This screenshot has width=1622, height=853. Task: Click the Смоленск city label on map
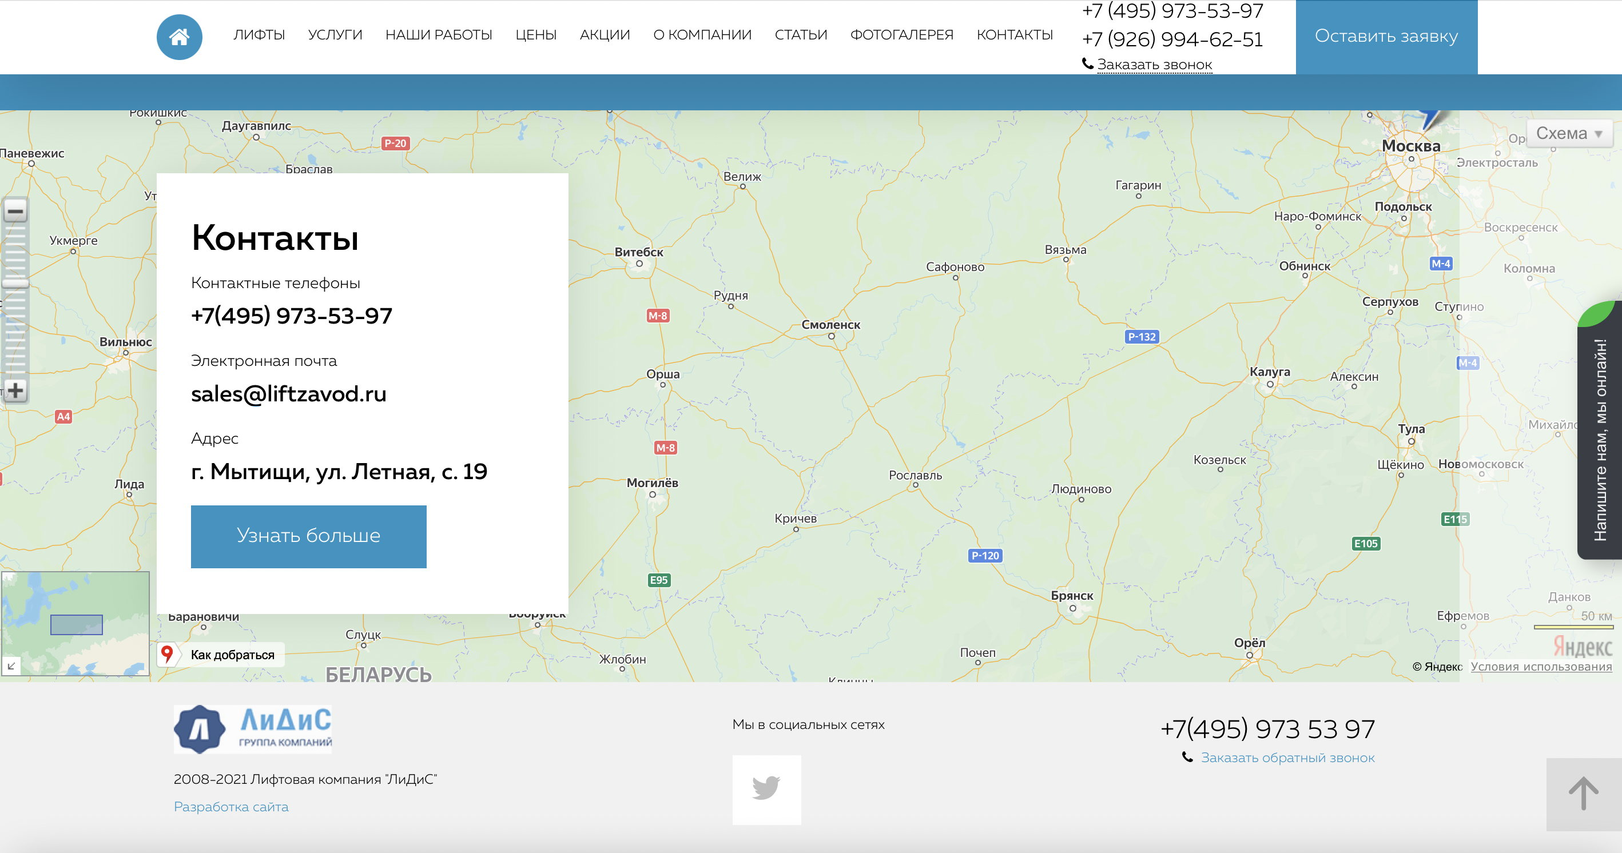click(x=830, y=325)
